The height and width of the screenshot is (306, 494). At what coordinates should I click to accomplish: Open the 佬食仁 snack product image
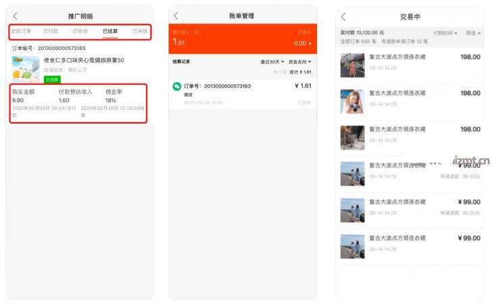25,68
